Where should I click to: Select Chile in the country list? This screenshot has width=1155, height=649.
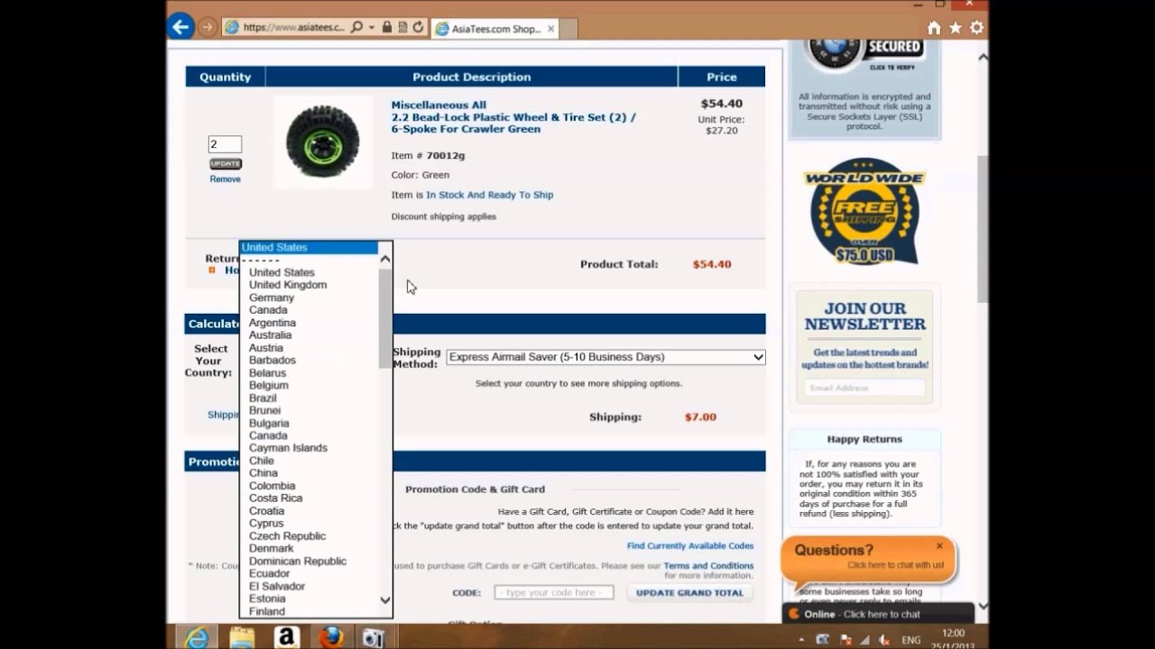point(262,461)
